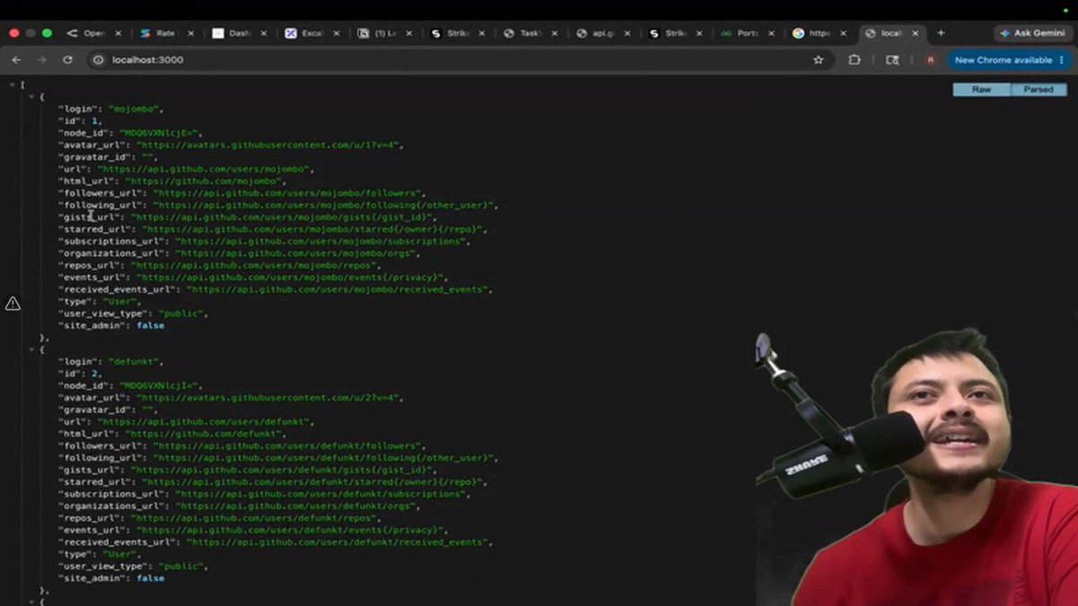Screen dimensions: 1078x606
Task: Click the browser forward arrow
Action: 41,60
